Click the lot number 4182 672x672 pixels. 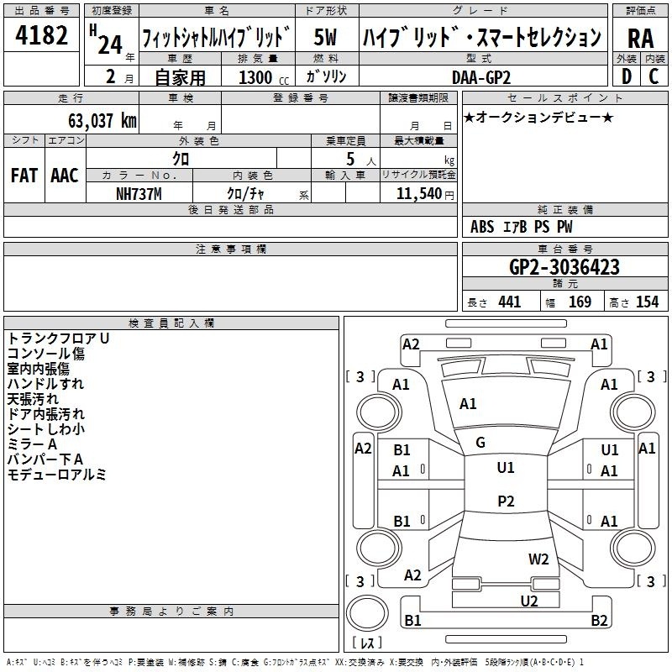pos(42,37)
